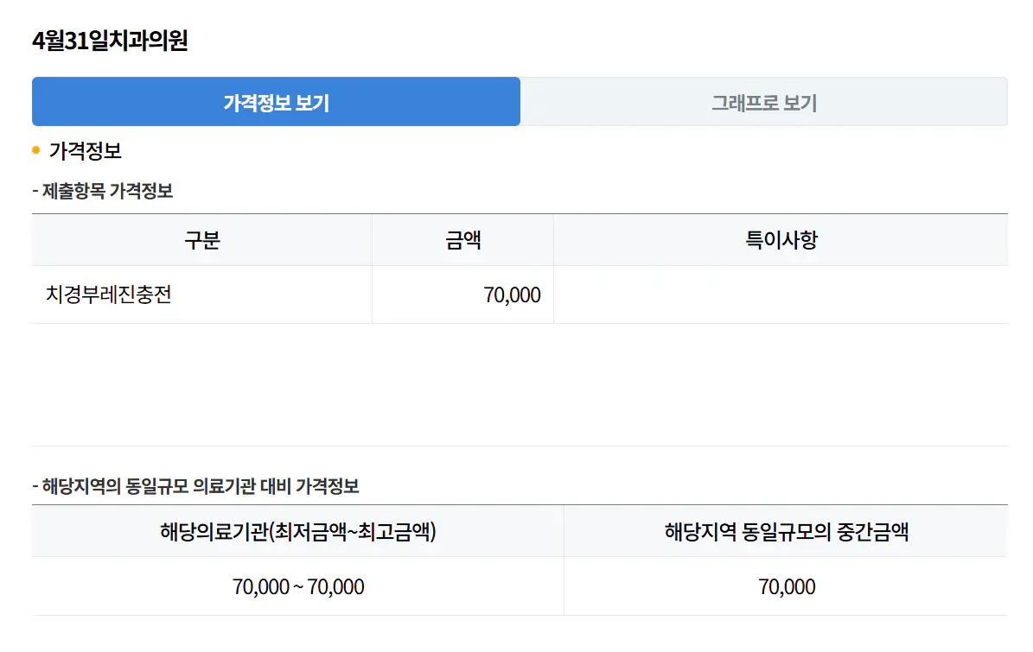The width and height of the screenshot is (1033, 652).
Task: Select the 특이사항 column header
Action: (781, 240)
